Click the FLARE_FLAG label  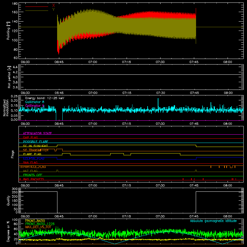click(32, 154)
